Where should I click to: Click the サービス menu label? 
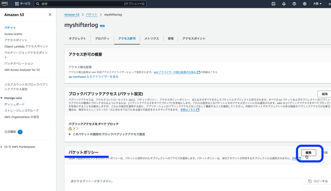coord(25,4)
